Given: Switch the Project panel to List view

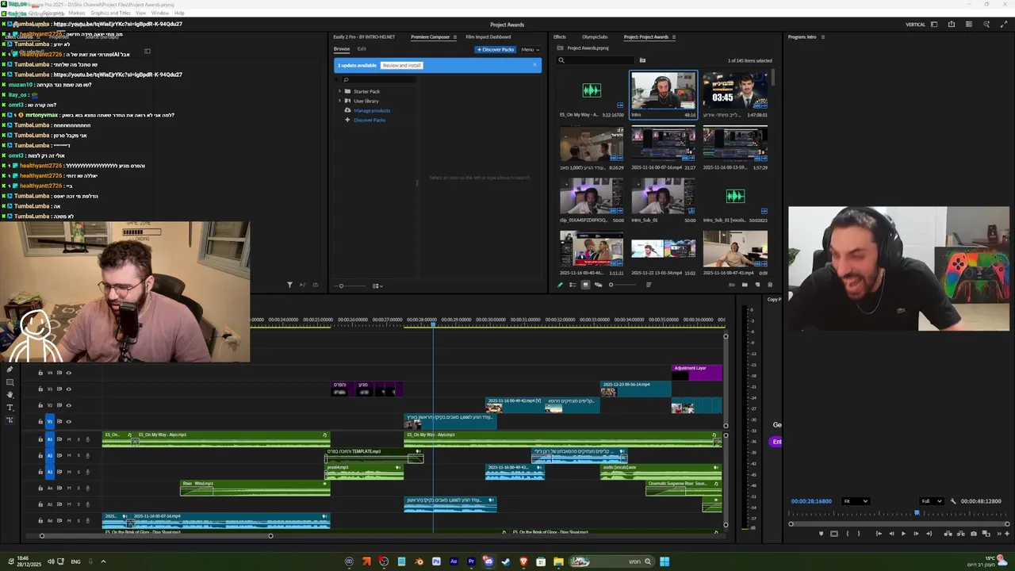Looking at the screenshot, I should [x=573, y=285].
